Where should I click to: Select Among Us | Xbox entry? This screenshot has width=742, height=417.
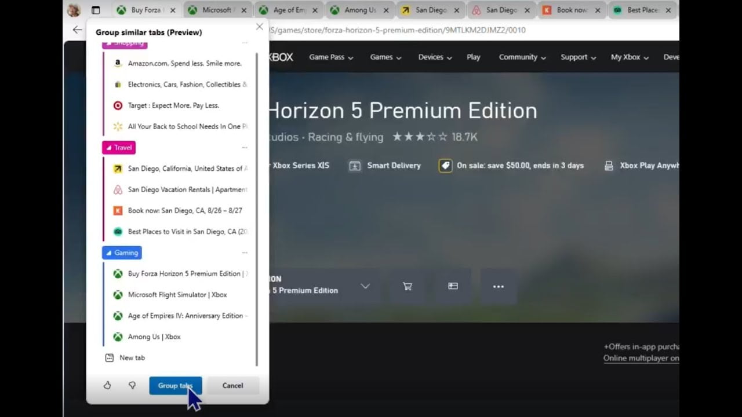(x=180, y=336)
